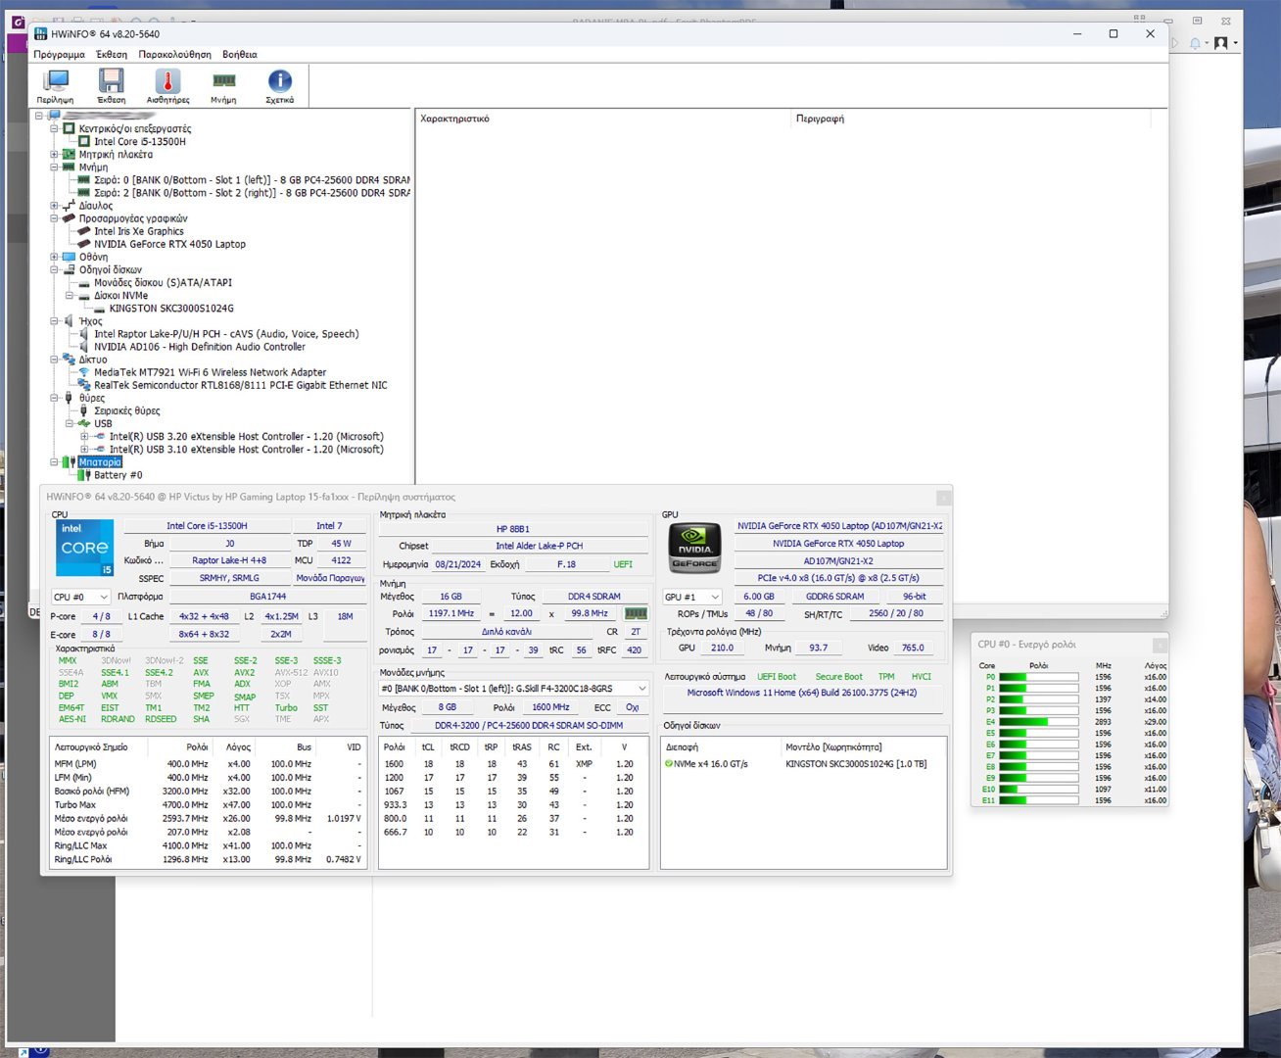Select the RealTek RTL8168/8111 Gigabit Ethernet item
The width and height of the screenshot is (1281, 1058).
point(241,385)
